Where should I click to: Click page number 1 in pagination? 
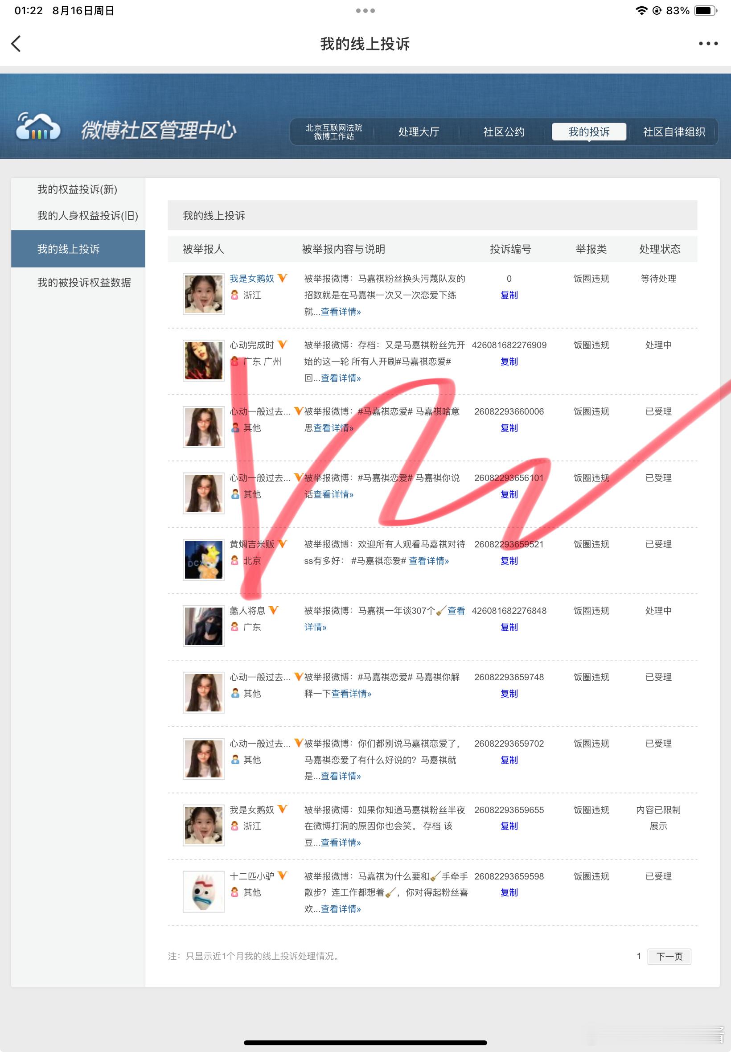pyautogui.click(x=638, y=956)
